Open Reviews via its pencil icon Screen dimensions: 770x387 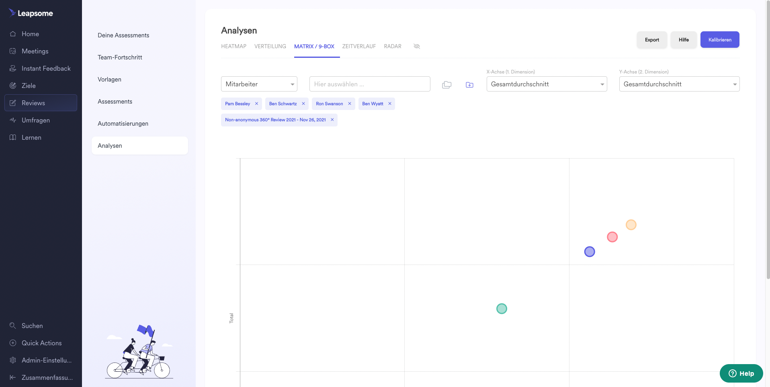tap(13, 103)
